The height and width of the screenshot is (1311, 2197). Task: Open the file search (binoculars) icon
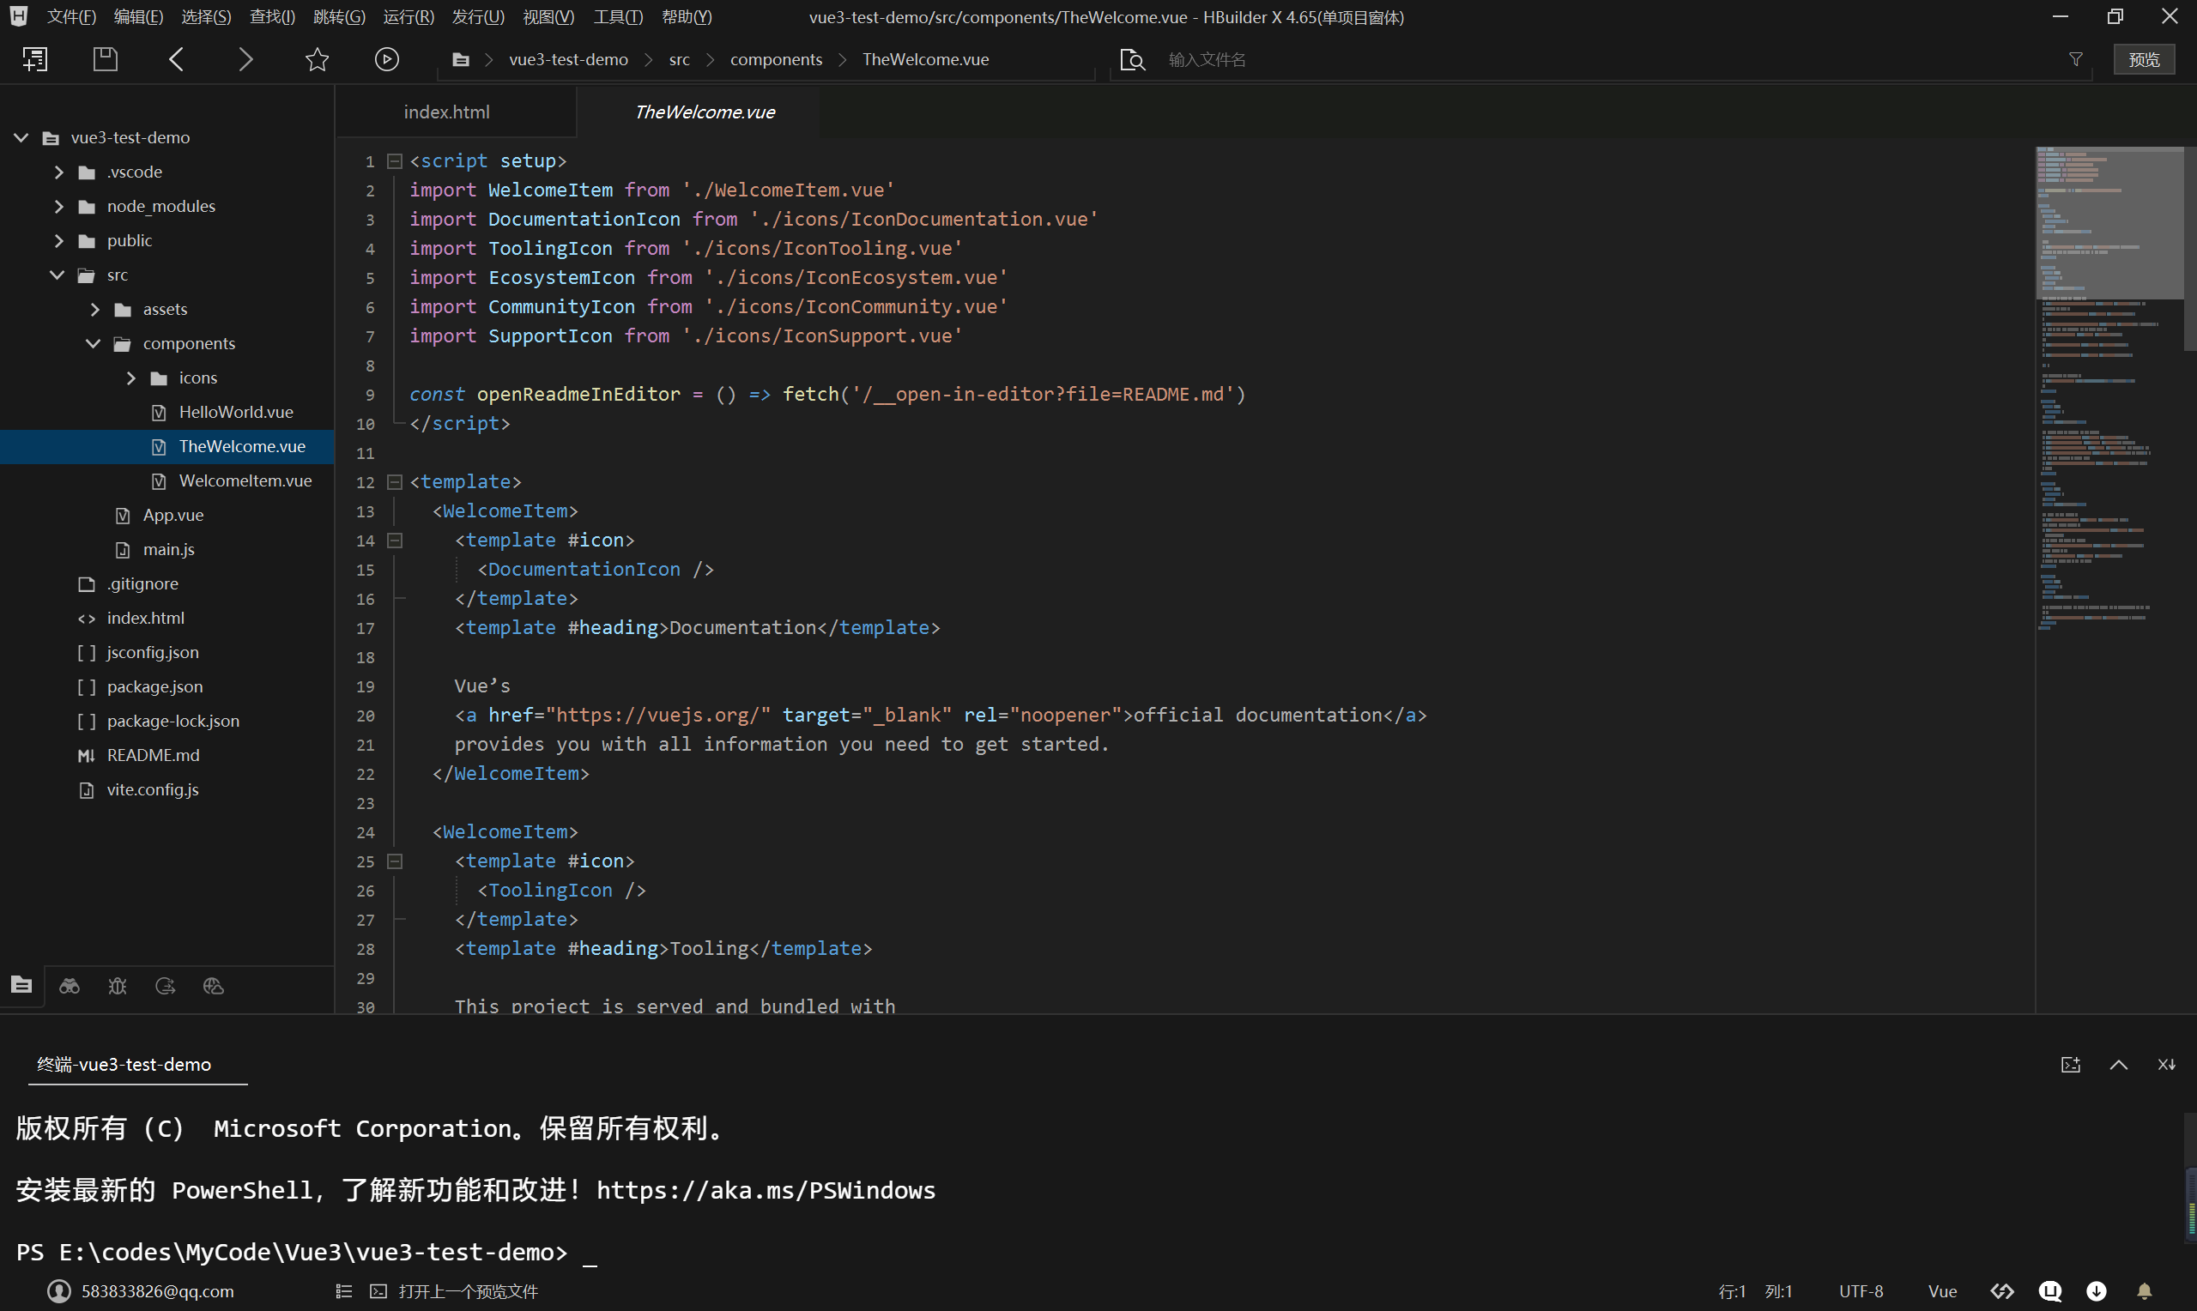pyautogui.click(x=69, y=986)
